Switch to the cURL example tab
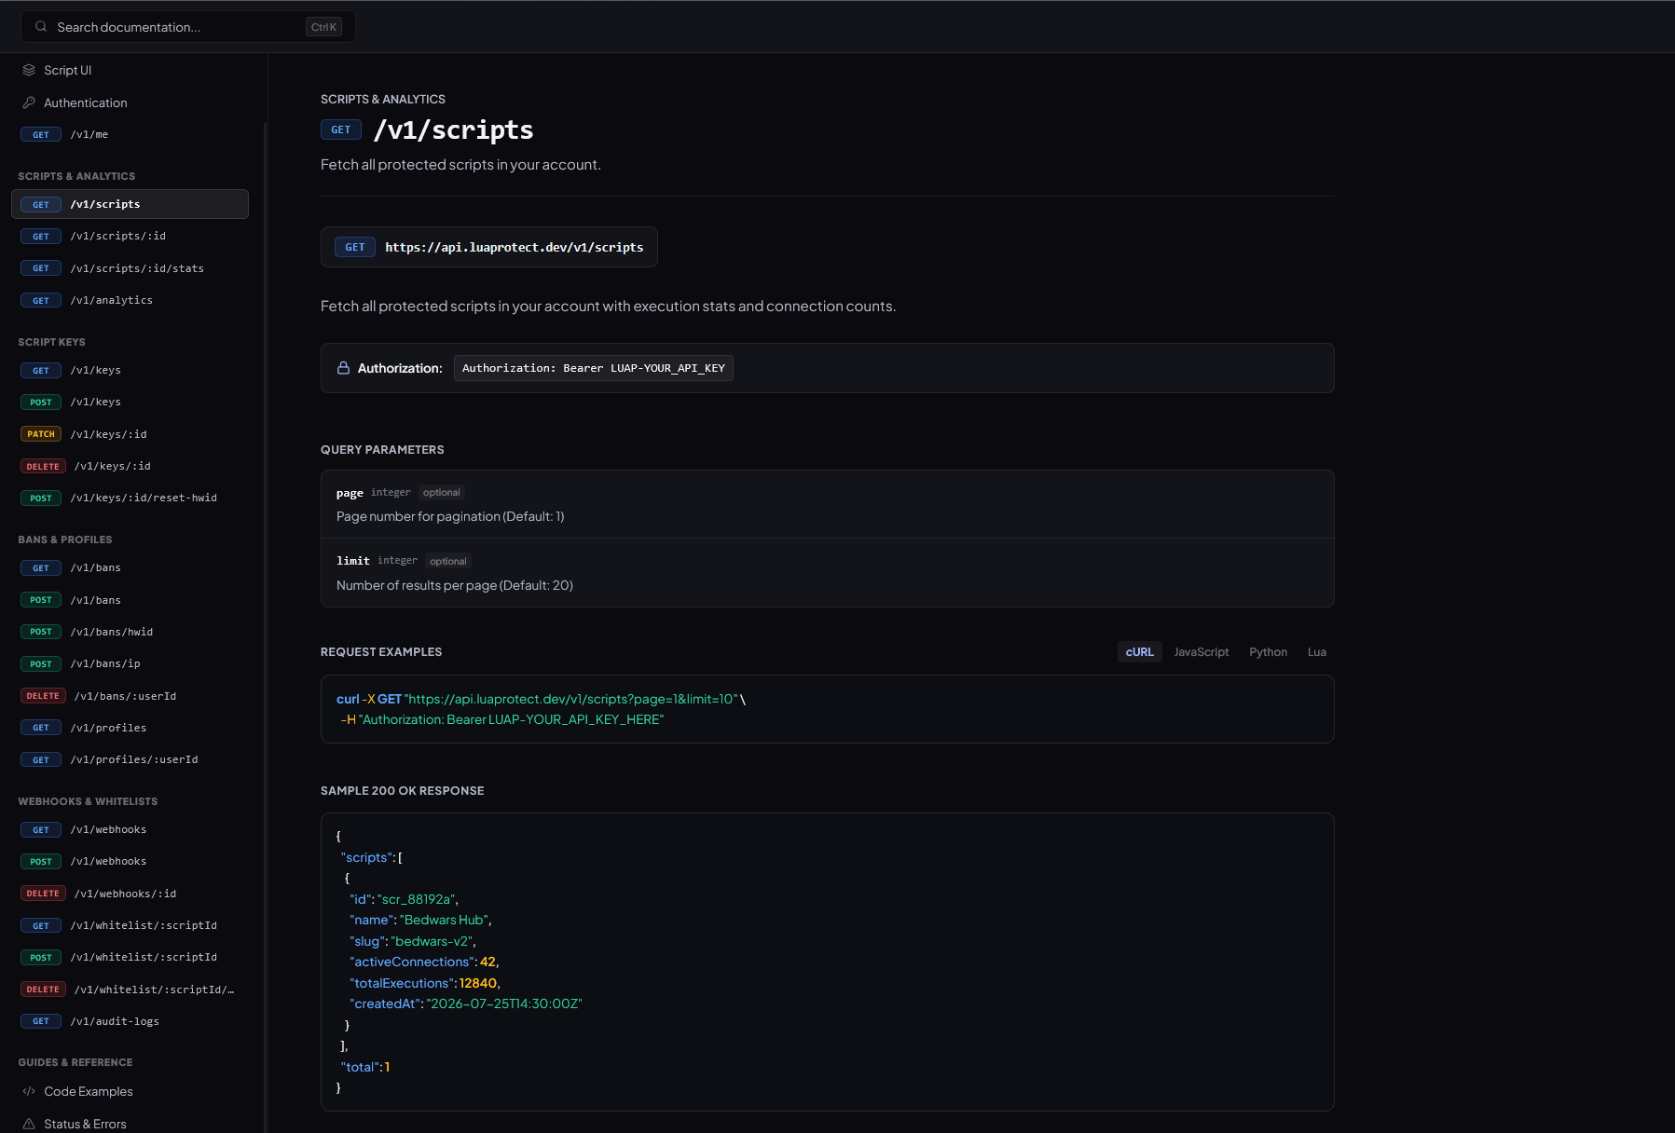Viewport: 1675px width, 1133px height. click(x=1139, y=652)
